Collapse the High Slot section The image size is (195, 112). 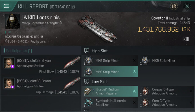point(87,51)
